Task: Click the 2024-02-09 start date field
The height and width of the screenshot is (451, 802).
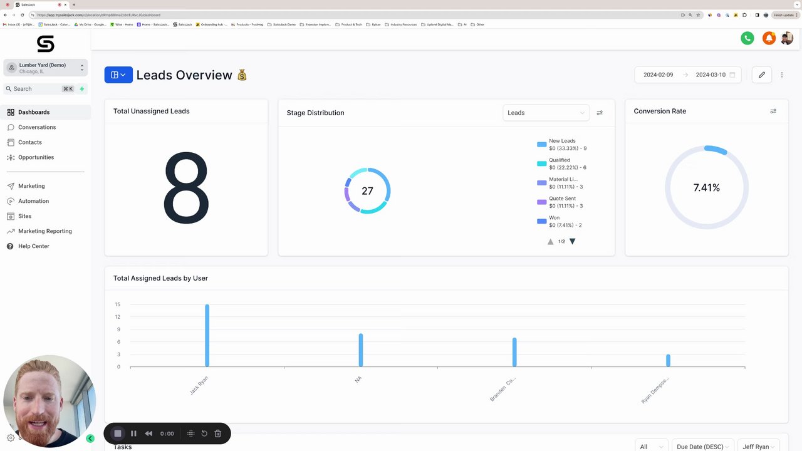Action: tap(659, 75)
